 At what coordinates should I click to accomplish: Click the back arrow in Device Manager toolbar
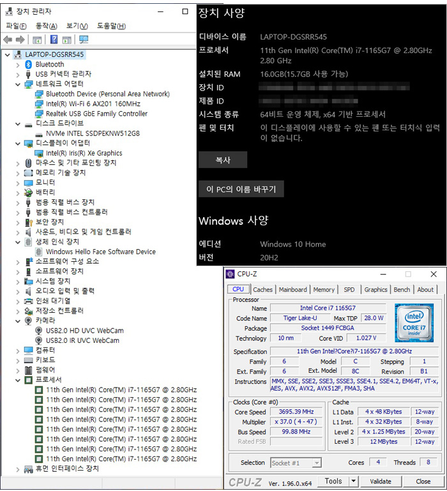pyautogui.click(x=8, y=40)
